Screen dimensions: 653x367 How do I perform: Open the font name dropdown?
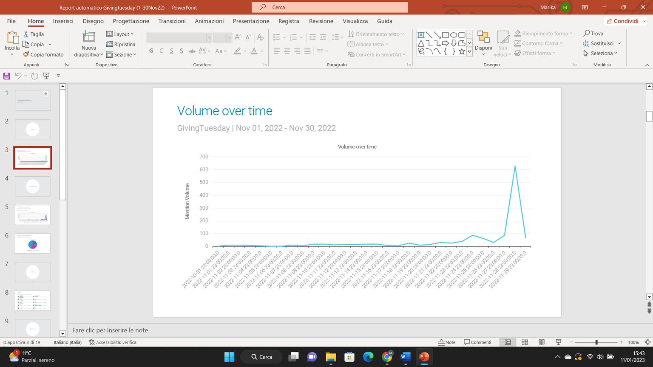(x=209, y=37)
